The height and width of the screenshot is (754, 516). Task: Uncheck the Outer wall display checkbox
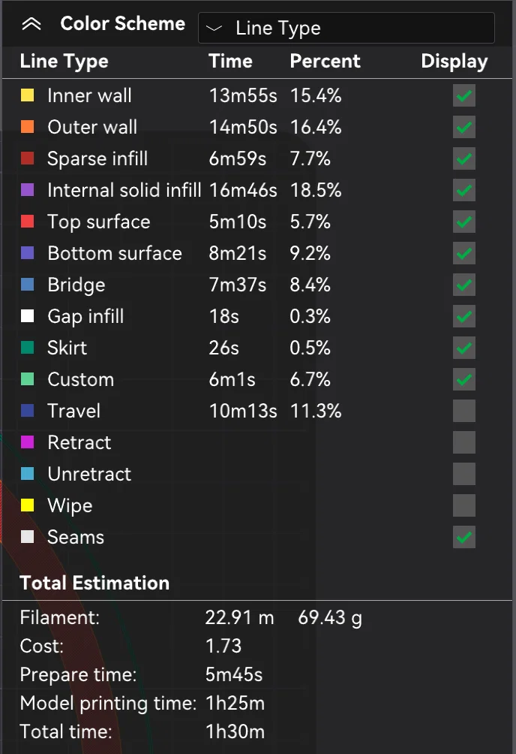464,127
